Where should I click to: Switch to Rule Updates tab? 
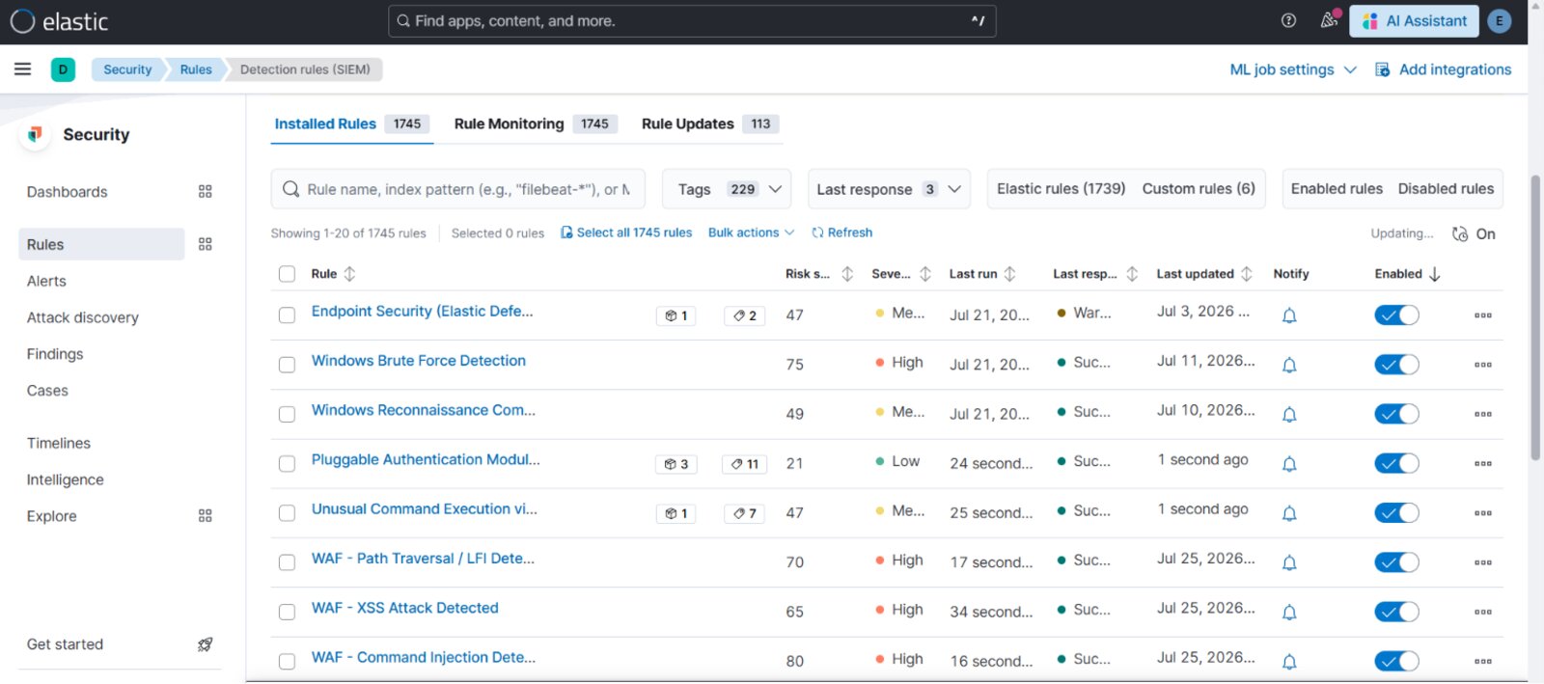710,123
